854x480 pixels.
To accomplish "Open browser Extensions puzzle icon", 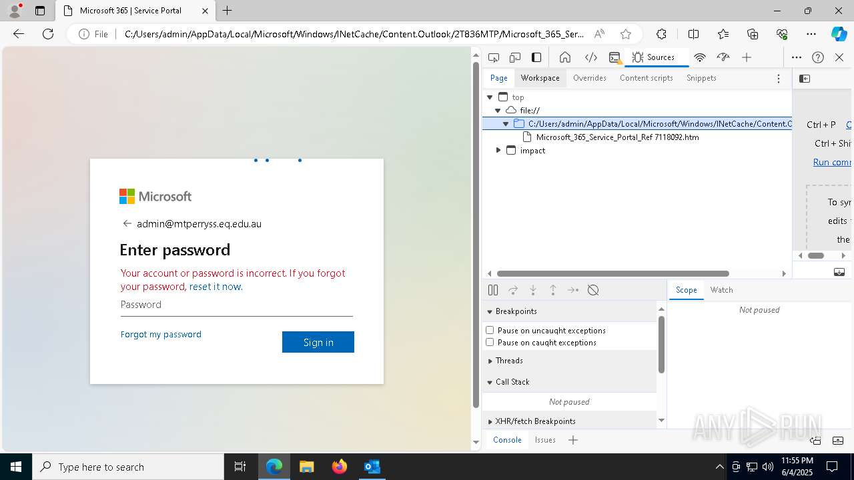I will coord(661,34).
